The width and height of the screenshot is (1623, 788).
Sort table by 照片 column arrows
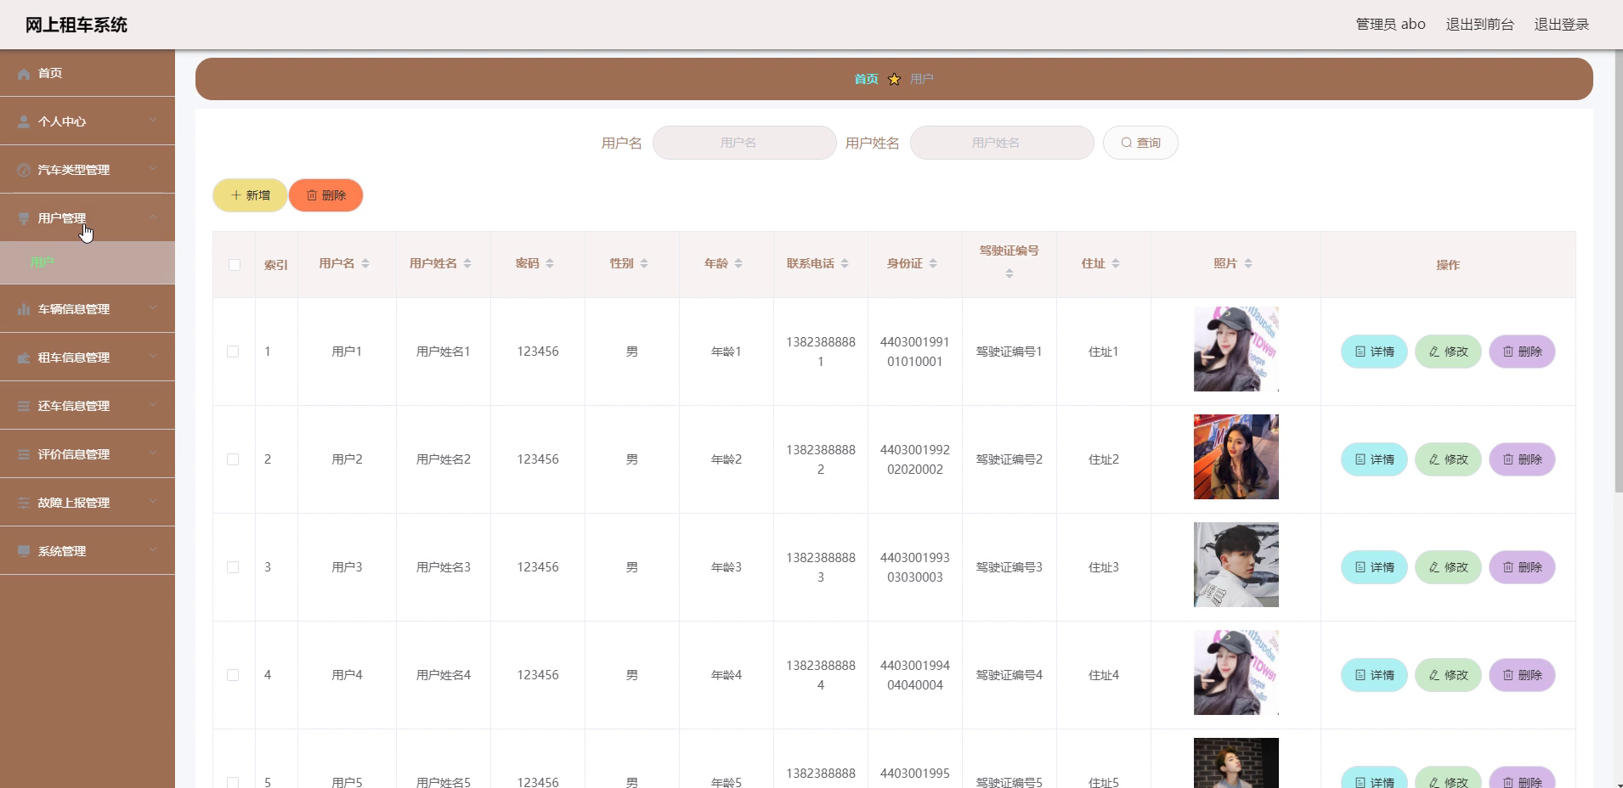[1248, 264]
